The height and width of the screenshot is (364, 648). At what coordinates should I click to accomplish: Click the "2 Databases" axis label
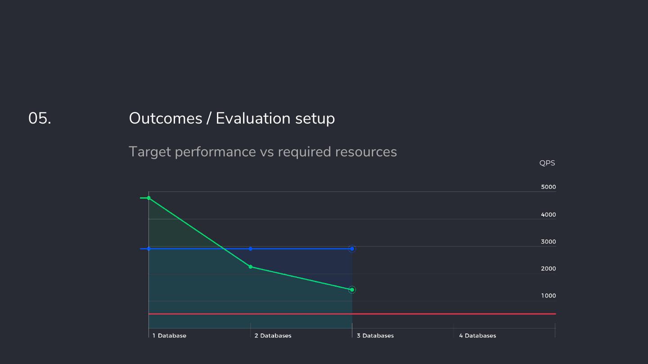(x=273, y=336)
